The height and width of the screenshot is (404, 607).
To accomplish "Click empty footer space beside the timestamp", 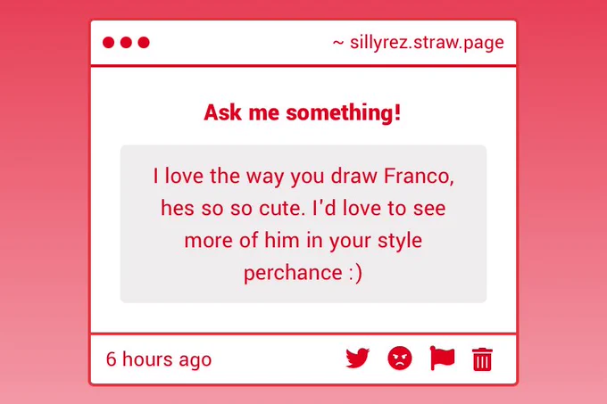I will (x=277, y=359).
